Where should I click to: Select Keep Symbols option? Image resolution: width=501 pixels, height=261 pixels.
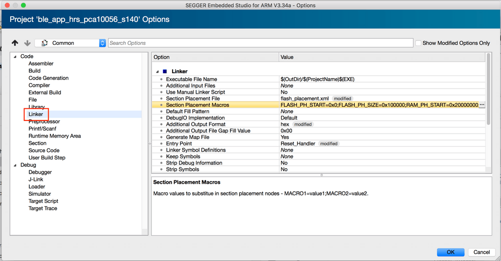(x=183, y=157)
